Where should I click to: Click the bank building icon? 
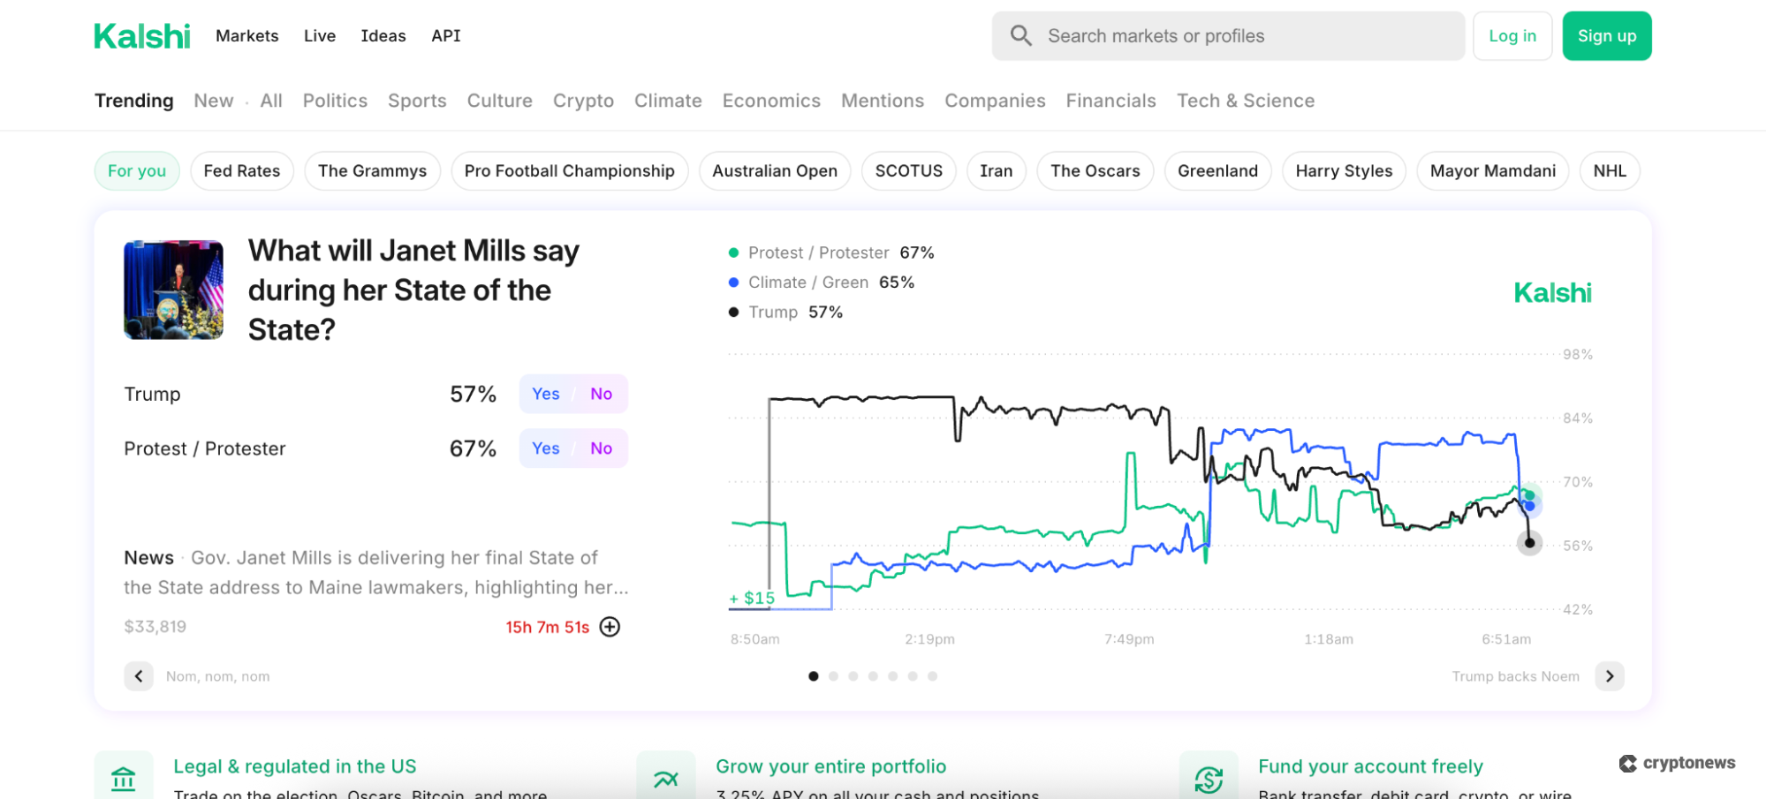tap(124, 779)
